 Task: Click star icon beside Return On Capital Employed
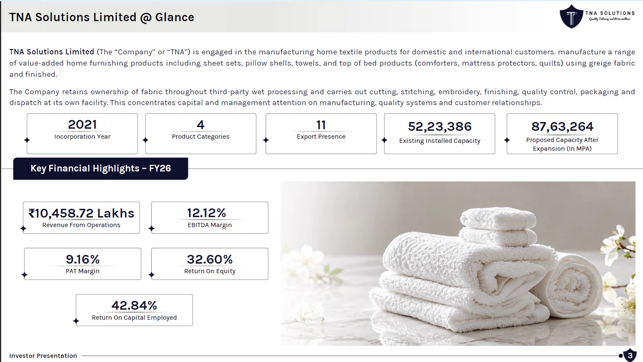tap(76, 321)
